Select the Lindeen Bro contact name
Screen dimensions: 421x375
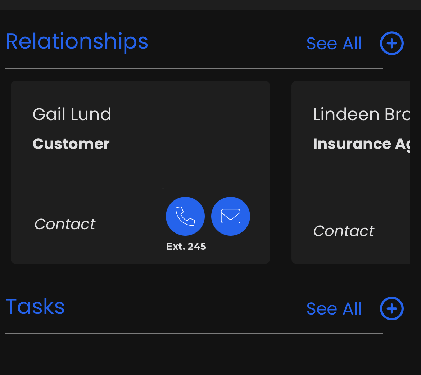coord(362,114)
